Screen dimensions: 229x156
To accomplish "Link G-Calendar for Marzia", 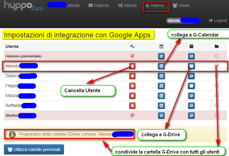I will pos(161,96).
